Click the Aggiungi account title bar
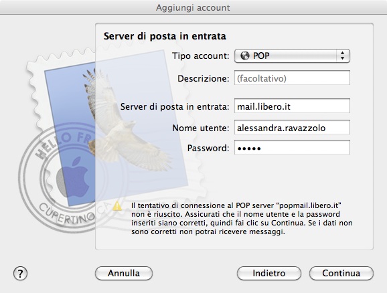Viewport: 387px width, 293px height. 193,7
